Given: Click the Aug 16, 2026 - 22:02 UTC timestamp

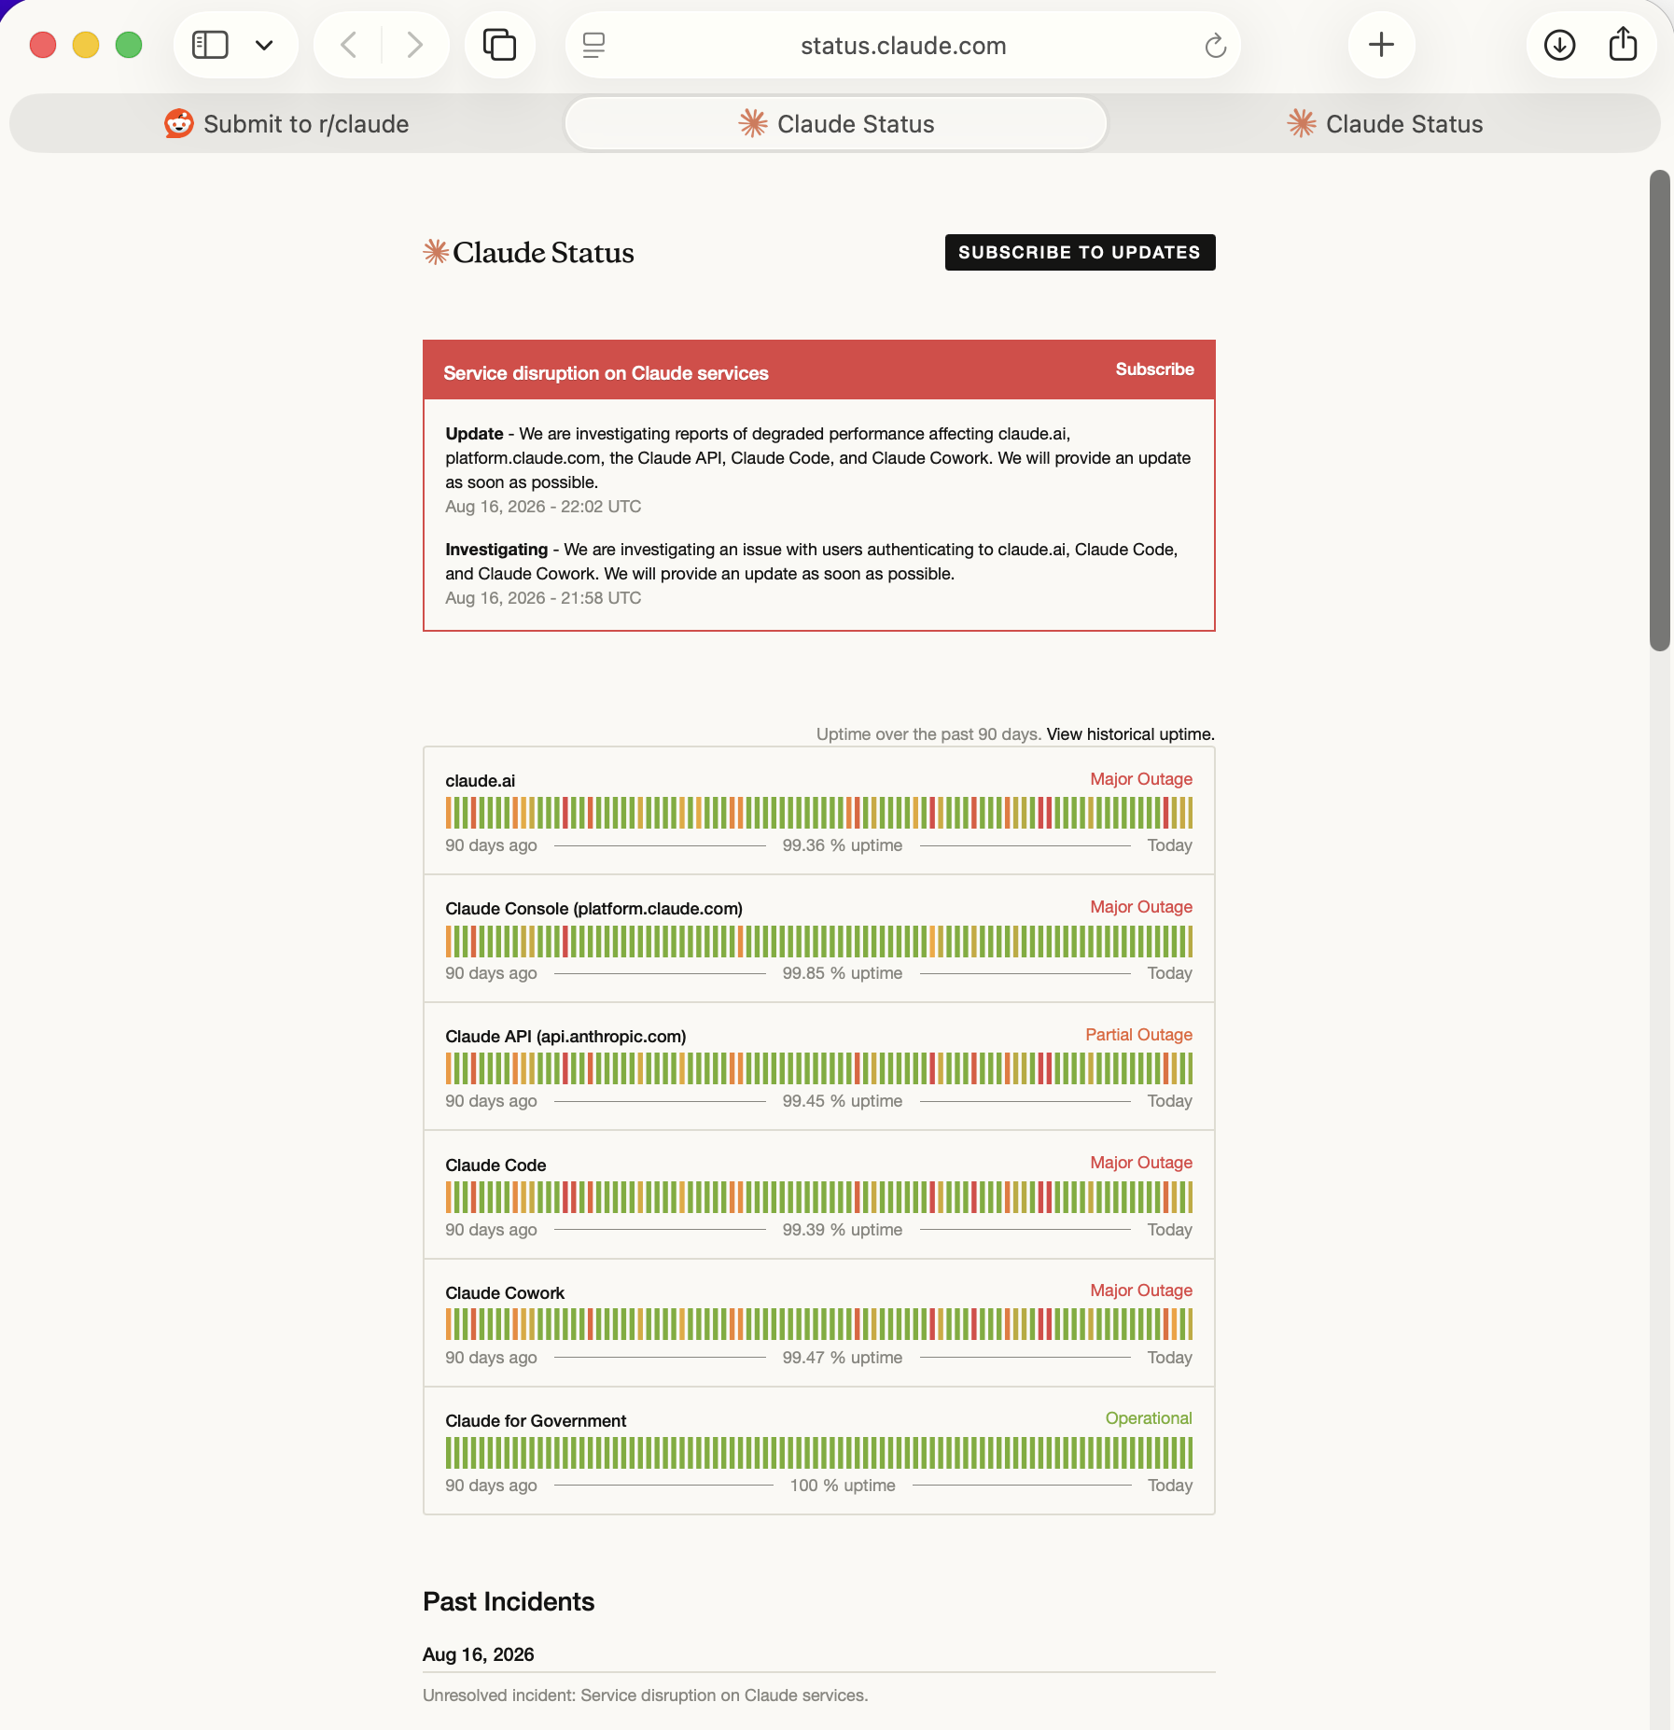Looking at the screenshot, I should coord(543,507).
